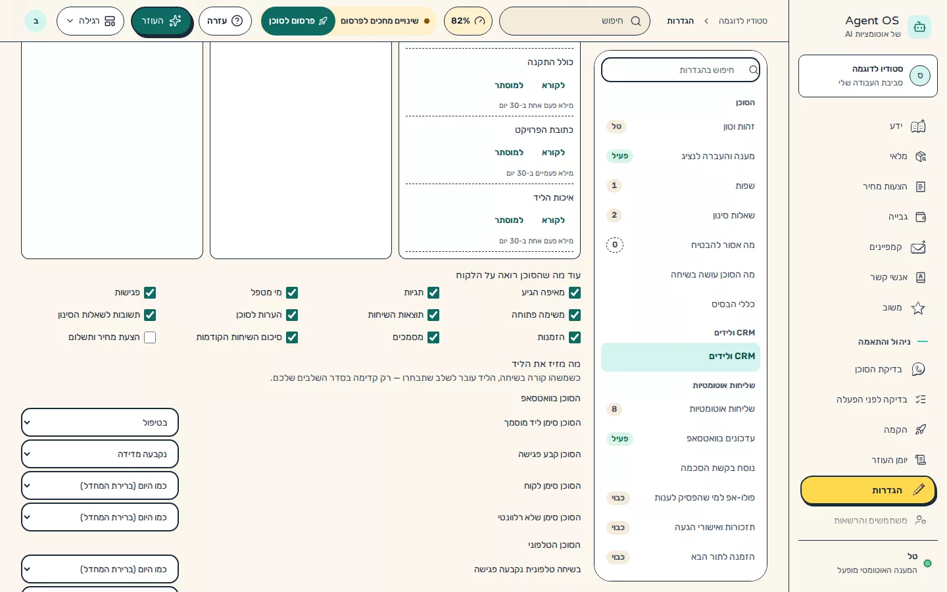
Task: Select שאלות סינון settings item
Action: point(681,215)
